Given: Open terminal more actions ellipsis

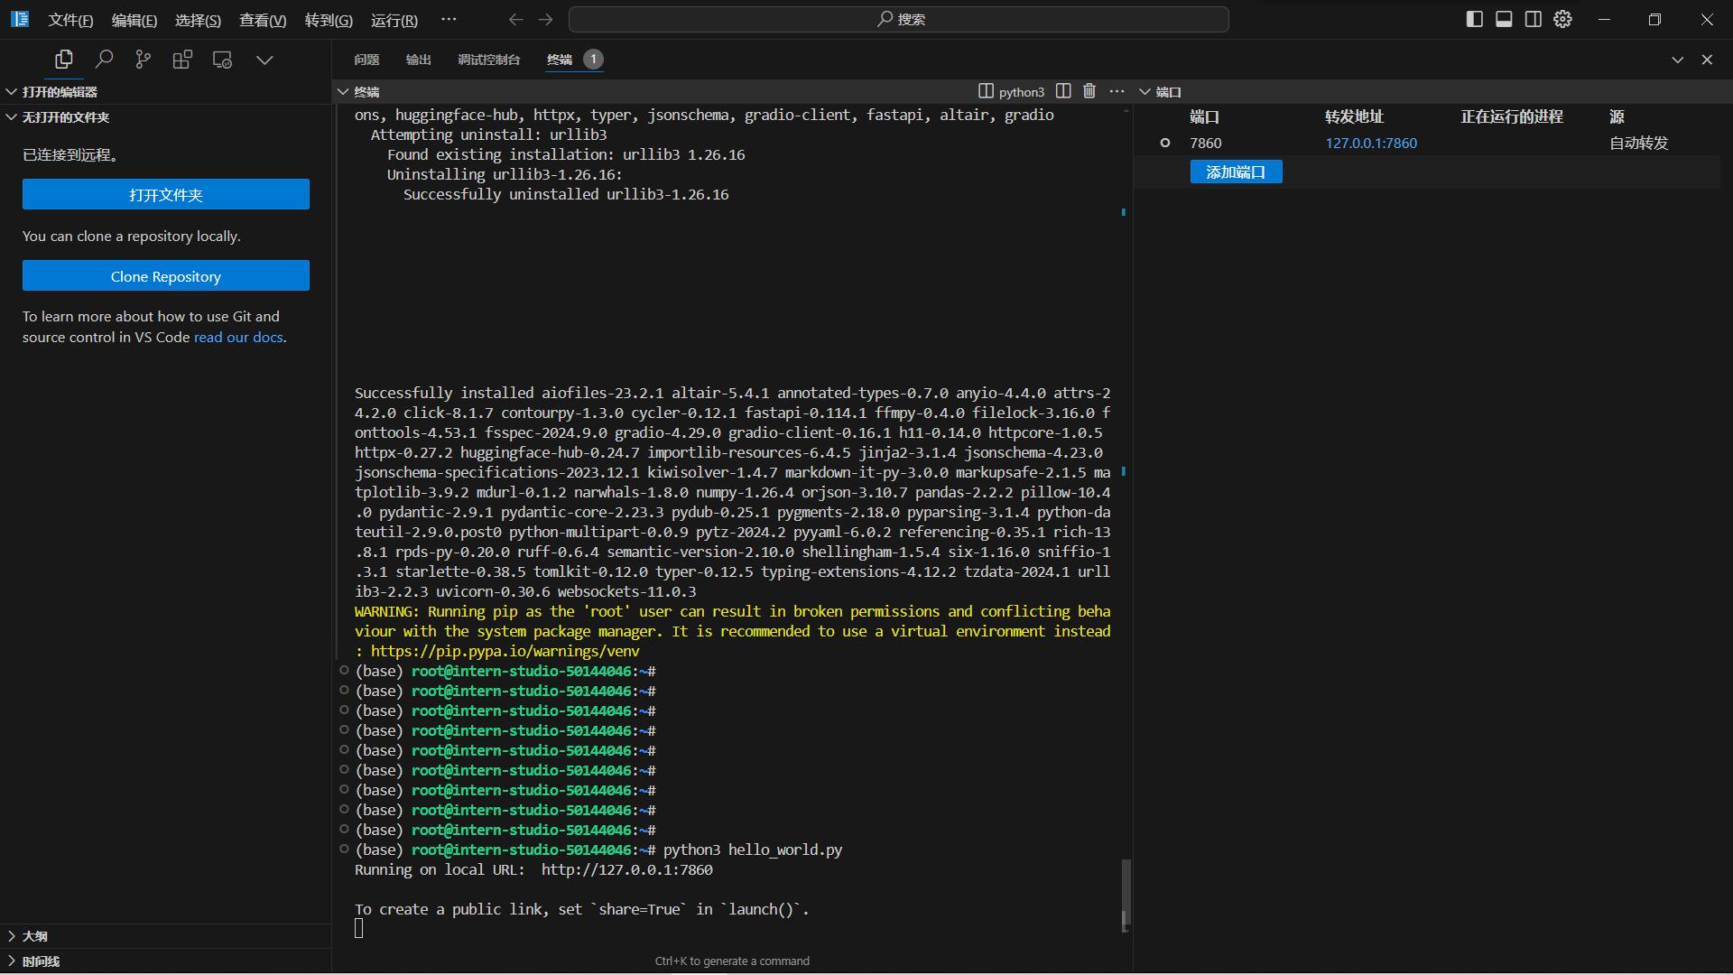Looking at the screenshot, I should (x=1117, y=91).
